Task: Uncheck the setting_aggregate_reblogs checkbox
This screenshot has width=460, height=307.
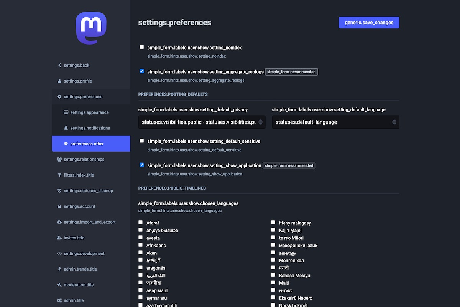Action: coord(142,71)
